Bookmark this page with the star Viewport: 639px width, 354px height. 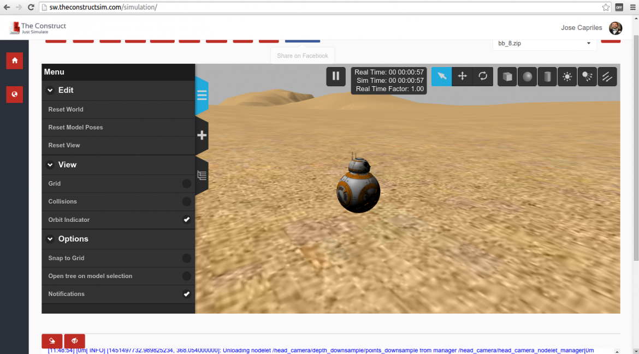coord(606,7)
